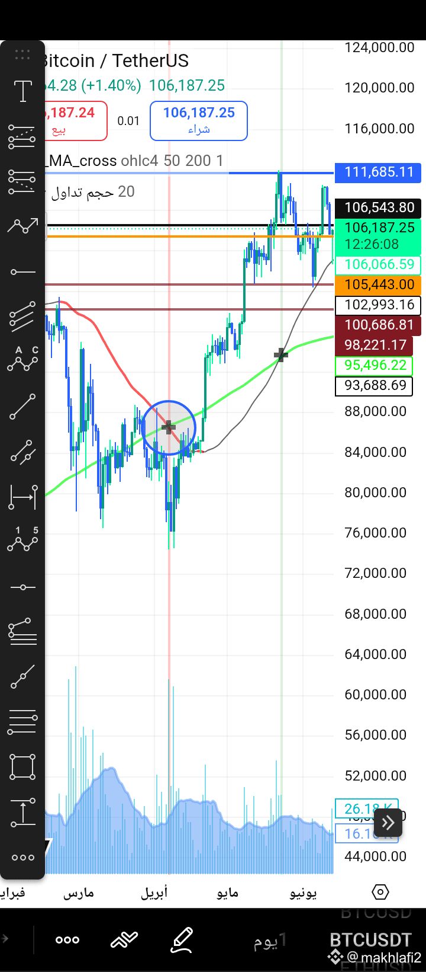Image resolution: width=426 pixels, height=972 pixels.
Task: Select the Fib Retracement tool
Action: click(x=22, y=722)
